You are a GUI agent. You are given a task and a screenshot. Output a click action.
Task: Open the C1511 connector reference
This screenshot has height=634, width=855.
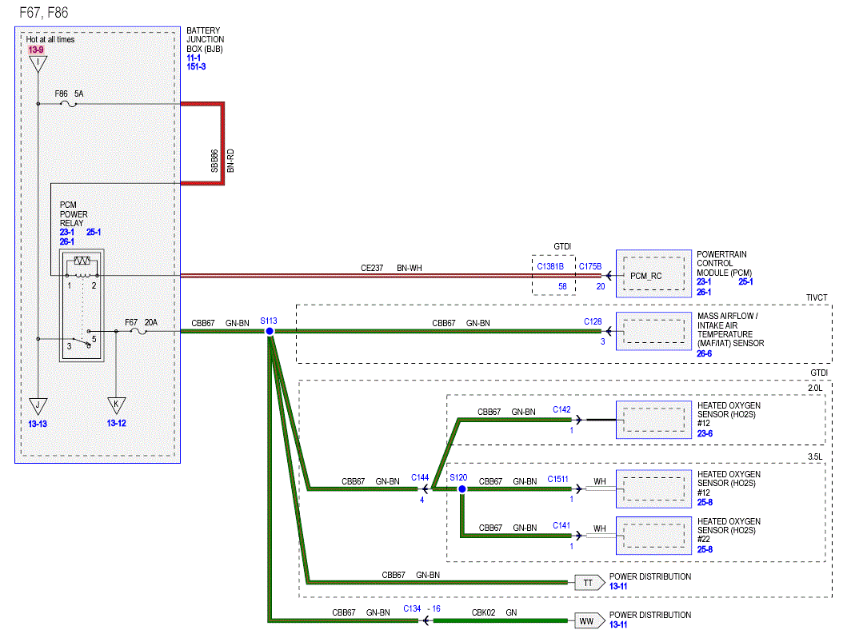pos(557,479)
